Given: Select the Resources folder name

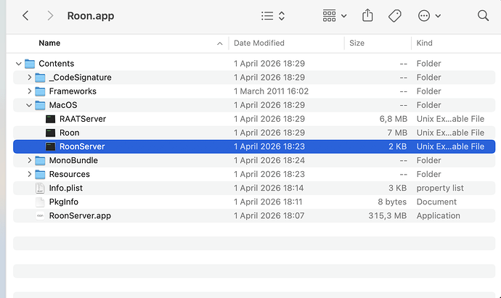Looking at the screenshot, I should click(x=69, y=174).
